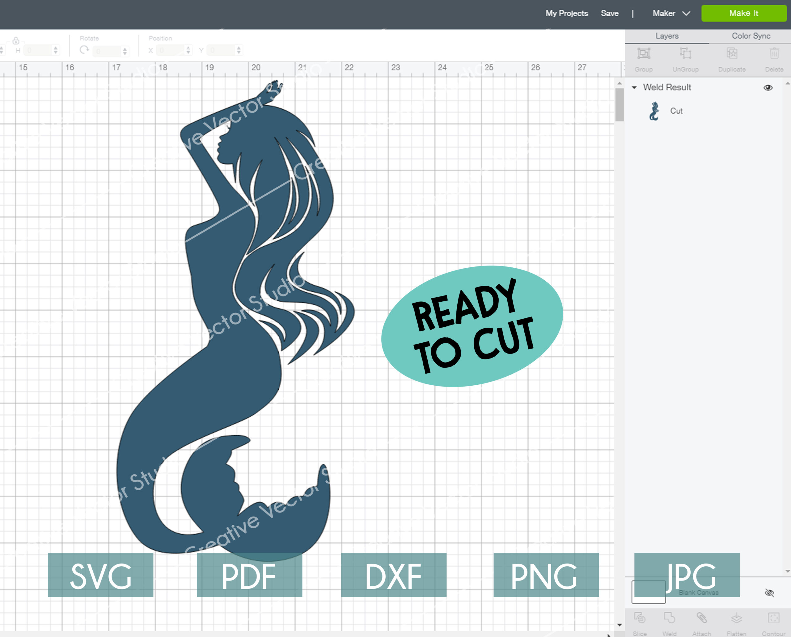The image size is (791, 637).
Task: Click the canvas scroll up arrow
Action: click(x=620, y=84)
